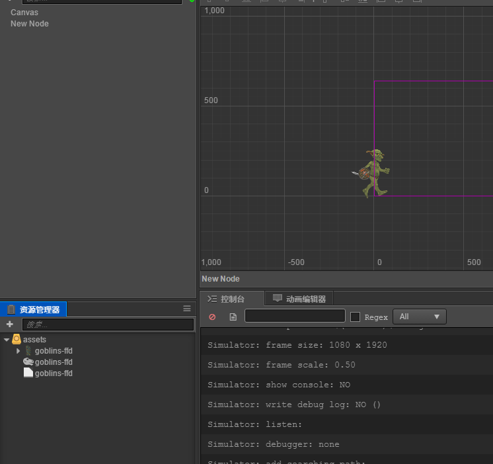Open the All log level dropdown
This screenshot has width=493, height=464.
[420, 317]
